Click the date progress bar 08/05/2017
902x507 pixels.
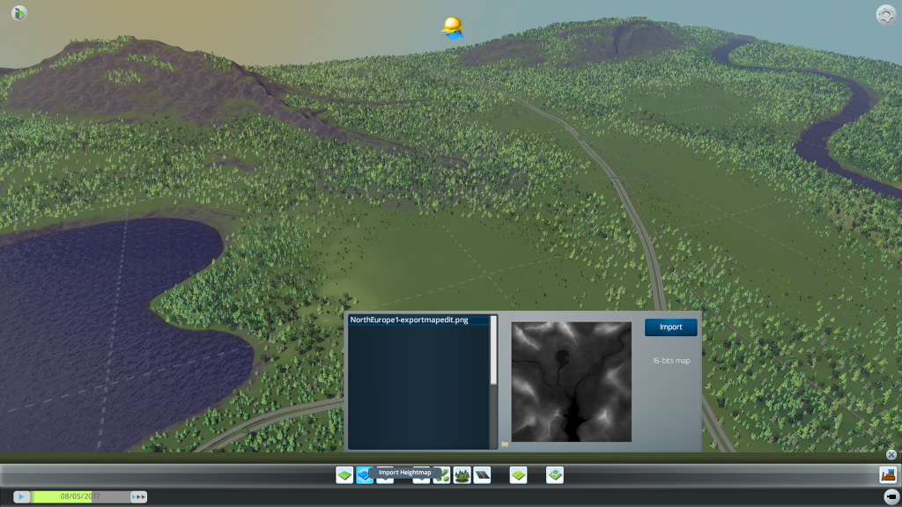point(80,496)
